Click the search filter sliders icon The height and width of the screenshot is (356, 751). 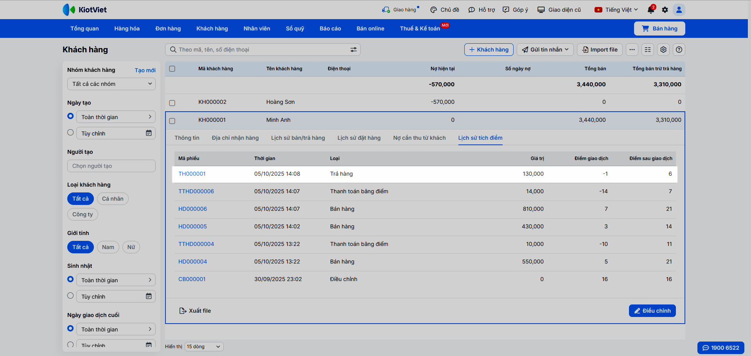353,50
